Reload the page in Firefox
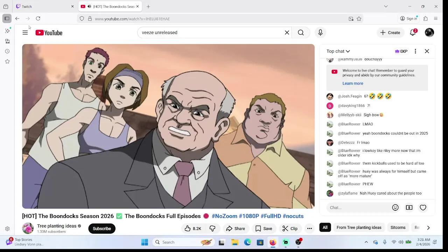Viewport: 448px width, 252px height. tap(38, 19)
